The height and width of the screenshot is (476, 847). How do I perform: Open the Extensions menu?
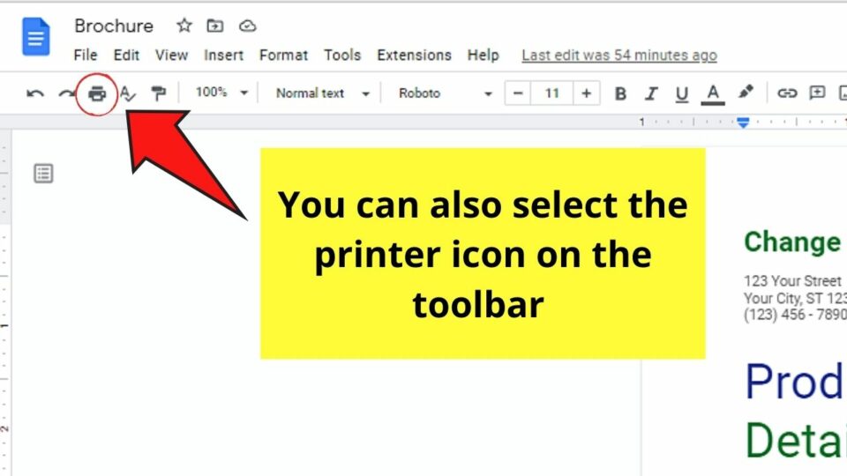click(415, 55)
